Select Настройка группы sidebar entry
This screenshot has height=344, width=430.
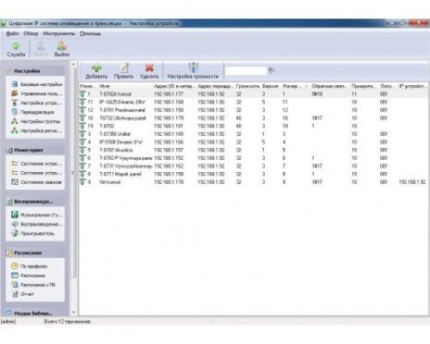[36, 121]
